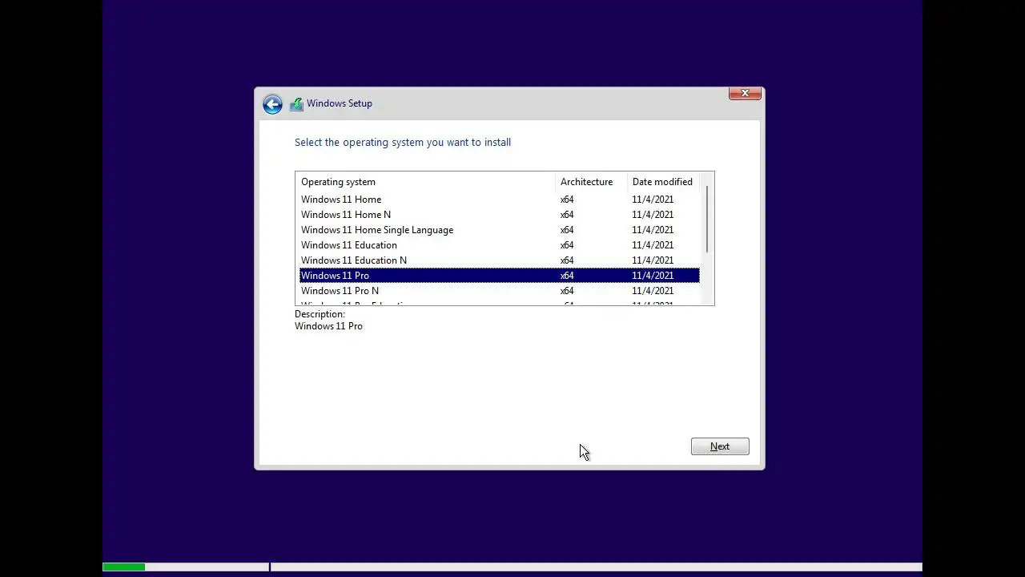This screenshot has width=1025, height=577.
Task: Select Windows 11 Home Single Language
Action: (x=500, y=230)
